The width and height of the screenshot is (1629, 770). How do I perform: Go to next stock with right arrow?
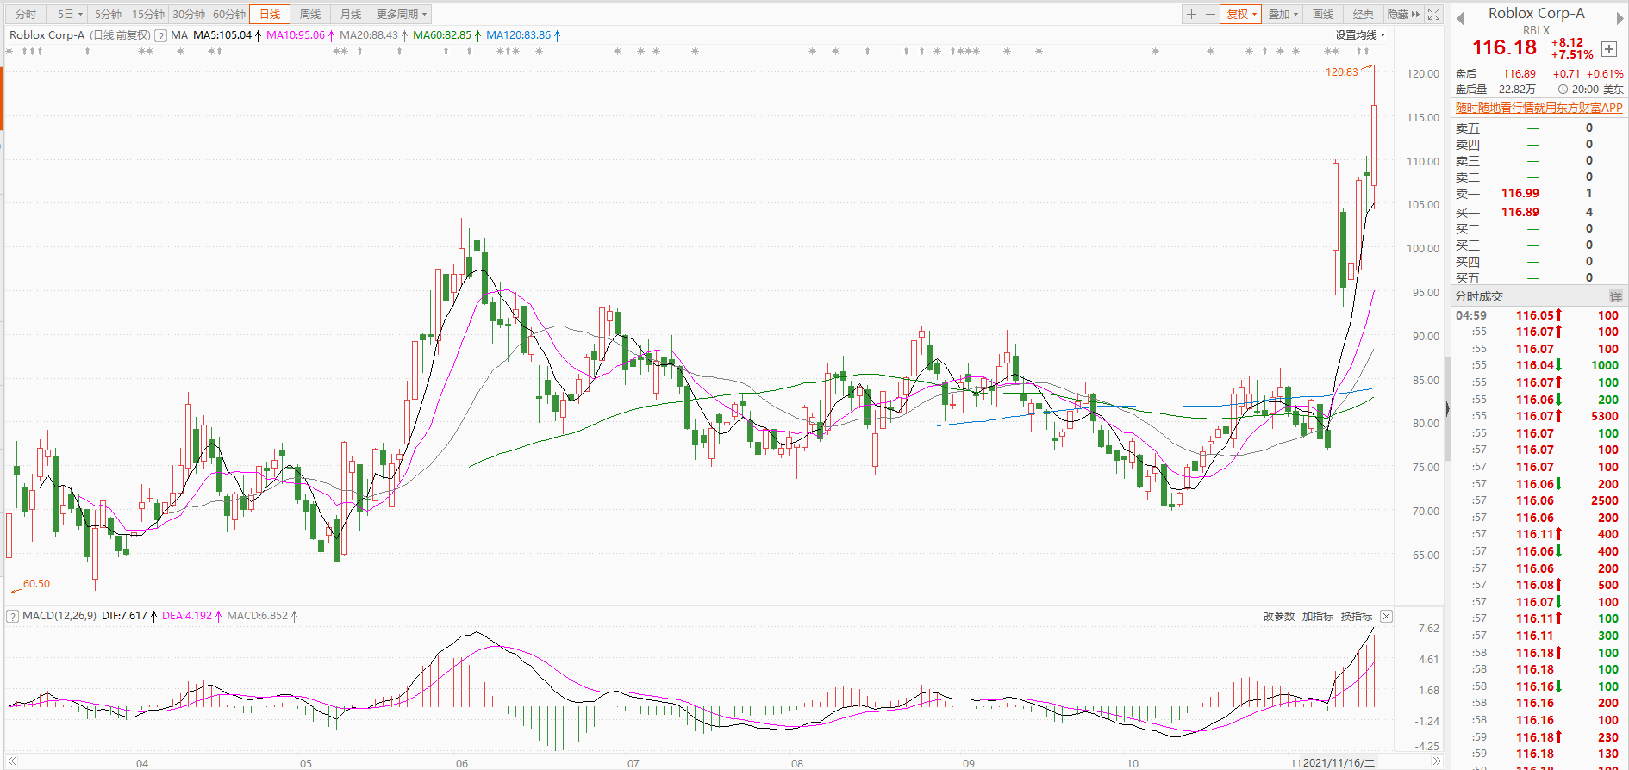(1620, 18)
